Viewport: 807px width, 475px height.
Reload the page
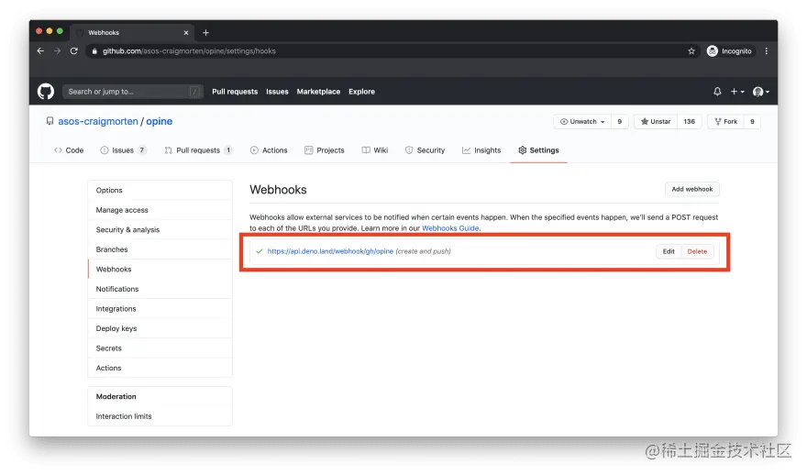point(74,51)
